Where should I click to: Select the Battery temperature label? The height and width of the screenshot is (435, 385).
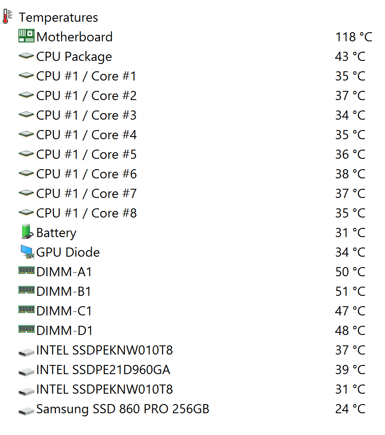pyautogui.click(x=56, y=233)
